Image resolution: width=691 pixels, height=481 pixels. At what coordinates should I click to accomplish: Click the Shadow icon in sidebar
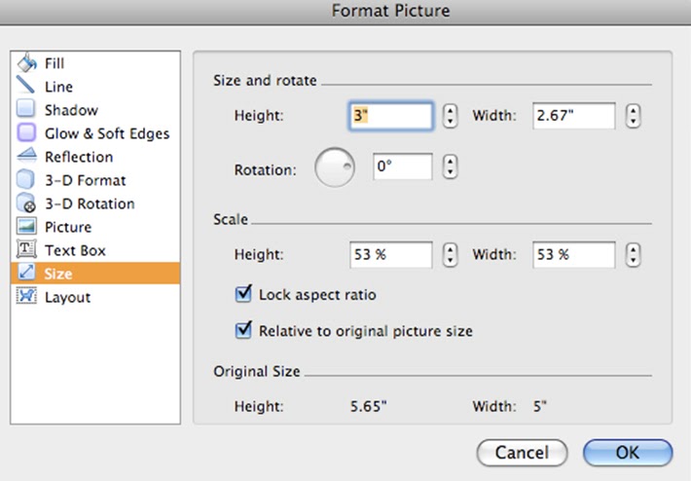[27, 110]
